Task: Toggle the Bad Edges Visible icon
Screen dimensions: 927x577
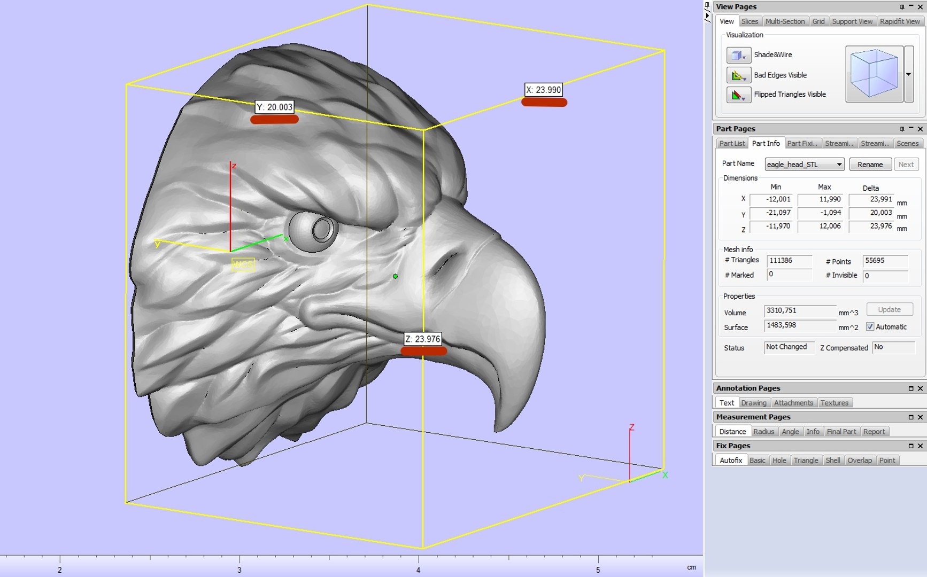Action: 738,75
